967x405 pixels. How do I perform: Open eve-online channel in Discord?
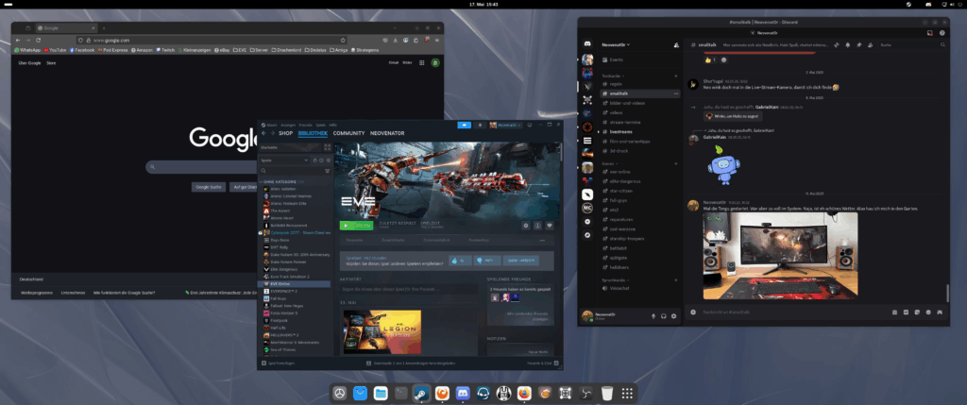(619, 172)
